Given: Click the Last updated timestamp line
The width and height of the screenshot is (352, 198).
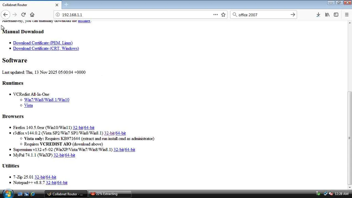Looking at the screenshot, I should pyautogui.click(x=44, y=72).
